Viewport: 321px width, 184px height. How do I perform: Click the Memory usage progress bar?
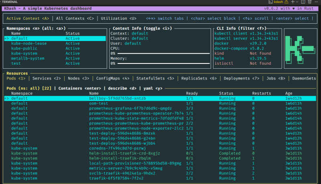coord(163,63)
